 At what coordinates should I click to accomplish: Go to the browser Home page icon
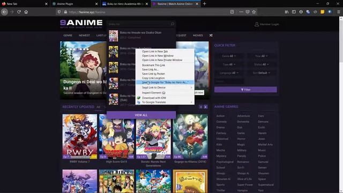click(x=26, y=12)
